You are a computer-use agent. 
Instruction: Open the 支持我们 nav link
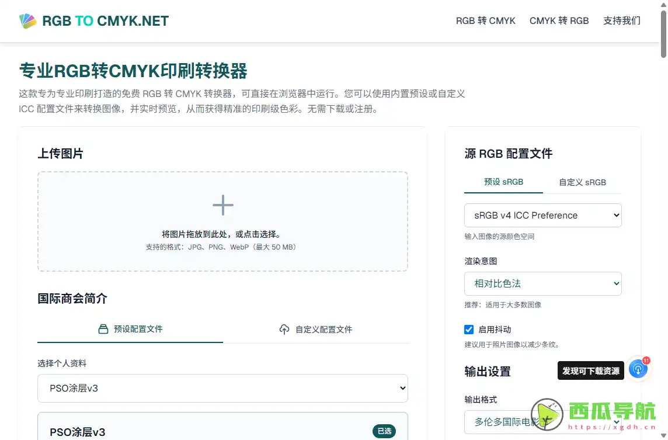click(x=621, y=21)
